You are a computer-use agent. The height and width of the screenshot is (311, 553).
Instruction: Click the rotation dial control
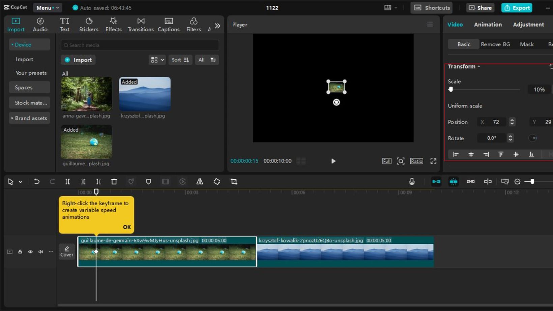tap(532, 138)
